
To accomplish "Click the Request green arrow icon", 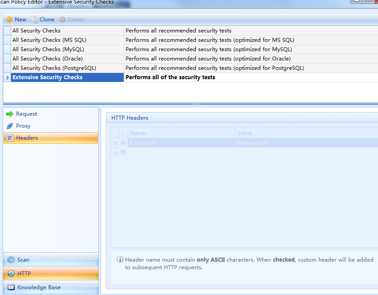I will tap(10, 114).
